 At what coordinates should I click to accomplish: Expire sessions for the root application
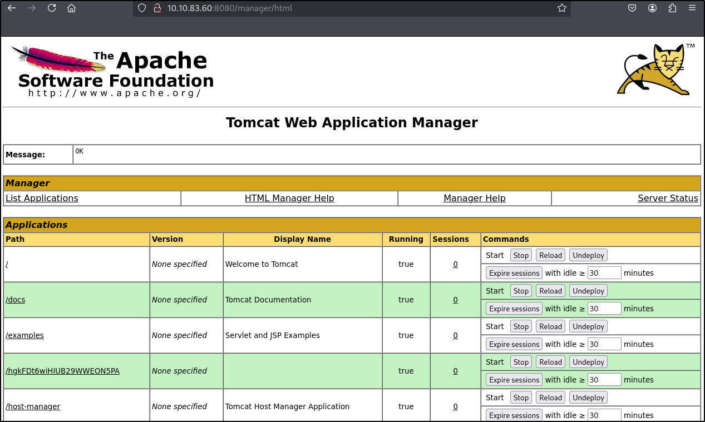tap(514, 273)
